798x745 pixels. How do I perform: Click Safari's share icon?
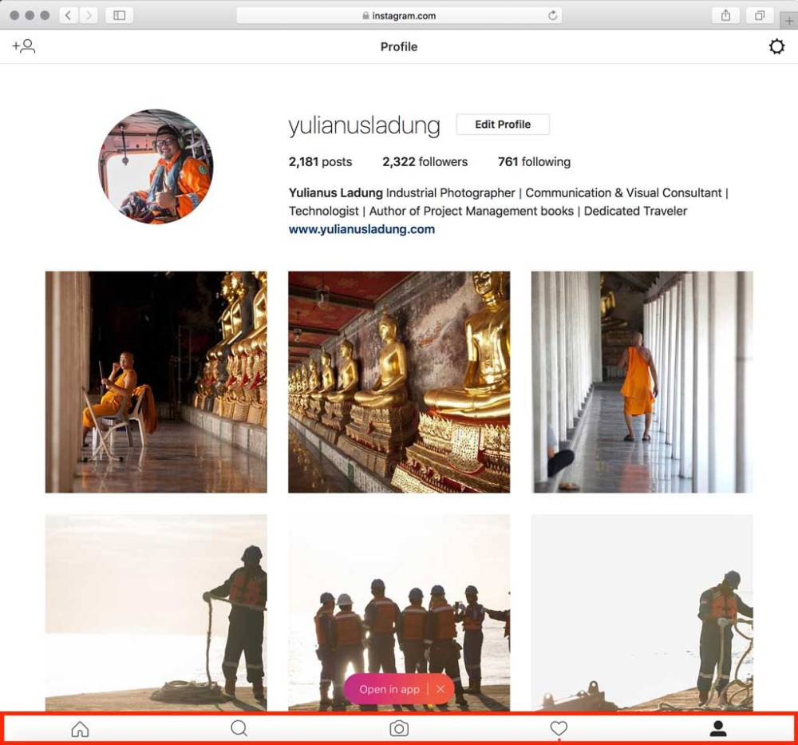pyautogui.click(x=725, y=15)
